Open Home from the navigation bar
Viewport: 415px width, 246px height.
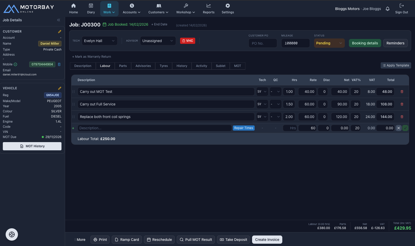74,8
